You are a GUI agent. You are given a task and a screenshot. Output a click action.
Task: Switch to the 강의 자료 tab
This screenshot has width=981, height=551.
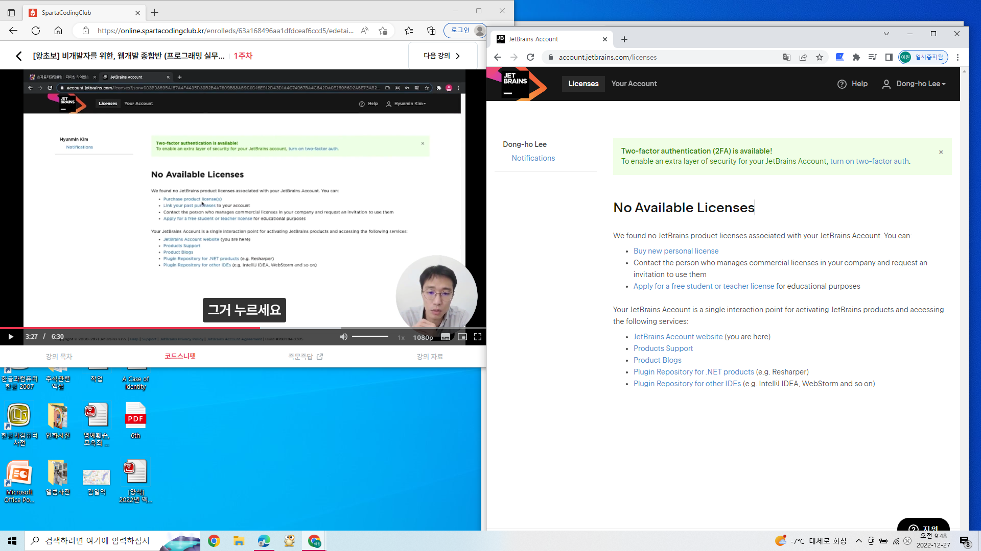pos(430,357)
